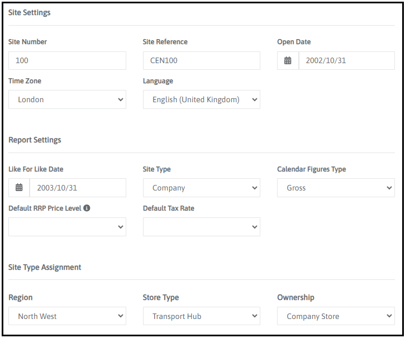Screen dimensions: 405x338
Task: Click the Open Date calendar icon
Action: 288,60
